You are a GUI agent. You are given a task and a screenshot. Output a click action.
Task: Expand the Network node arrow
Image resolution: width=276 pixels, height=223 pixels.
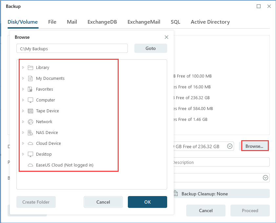[23, 122]
